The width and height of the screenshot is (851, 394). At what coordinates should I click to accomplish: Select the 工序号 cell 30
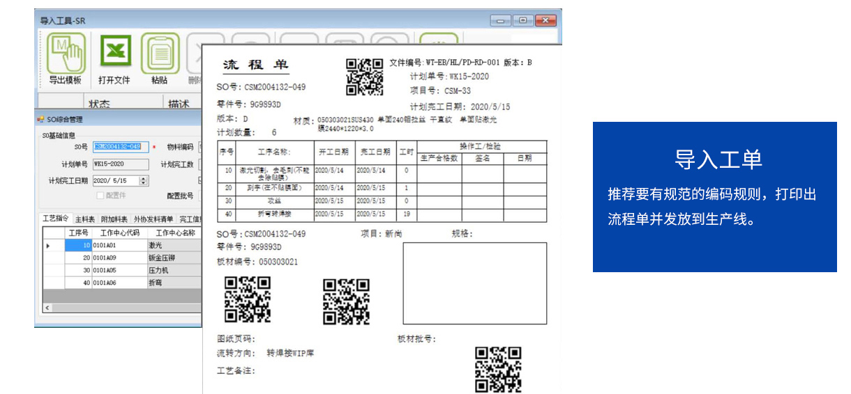[x=78, y=270]
